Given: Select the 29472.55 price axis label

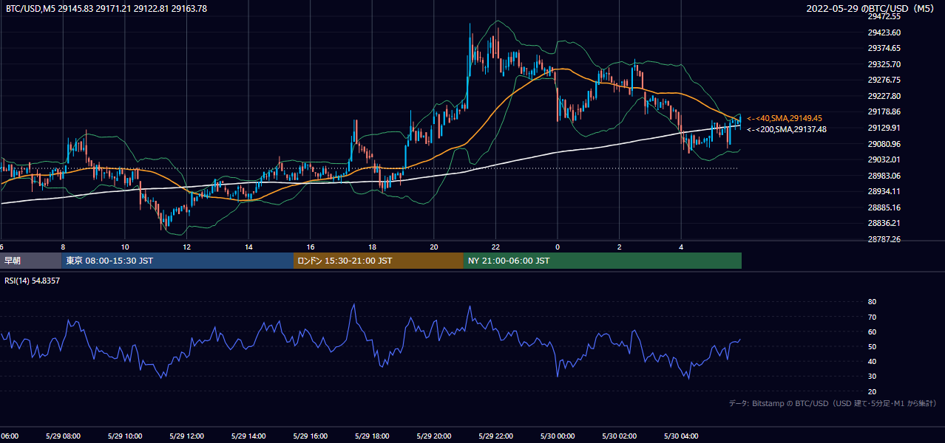Looking at the screenshot, I should point(884,16).
